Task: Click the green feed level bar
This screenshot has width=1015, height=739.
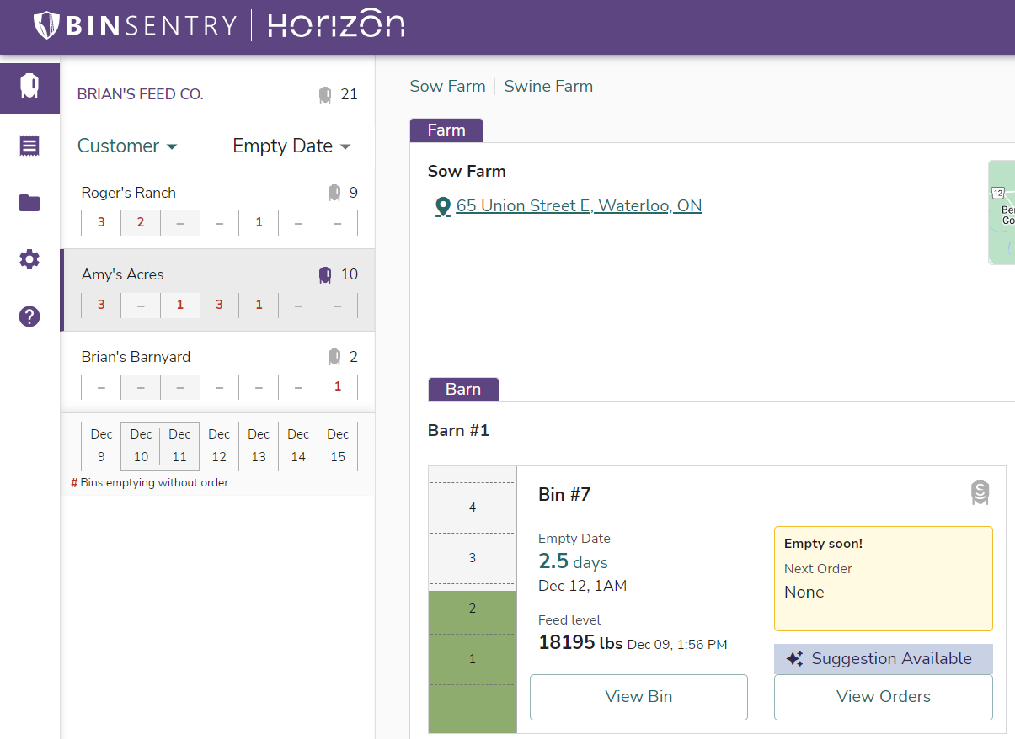Action: click(x=473, y=661)
